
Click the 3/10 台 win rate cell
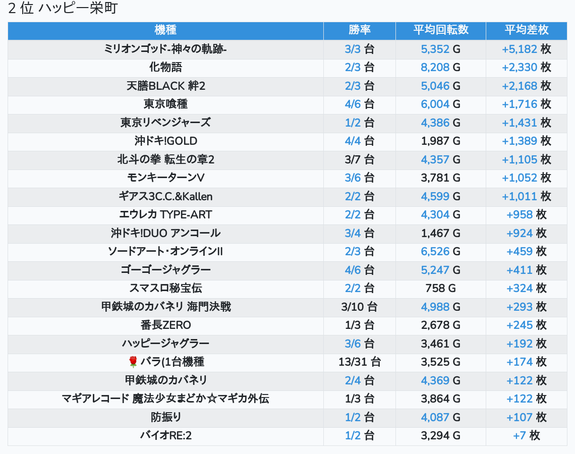[x=359, y=307]
